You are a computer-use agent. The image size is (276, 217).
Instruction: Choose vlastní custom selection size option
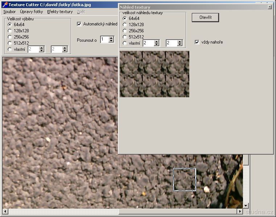pos(10,49)
